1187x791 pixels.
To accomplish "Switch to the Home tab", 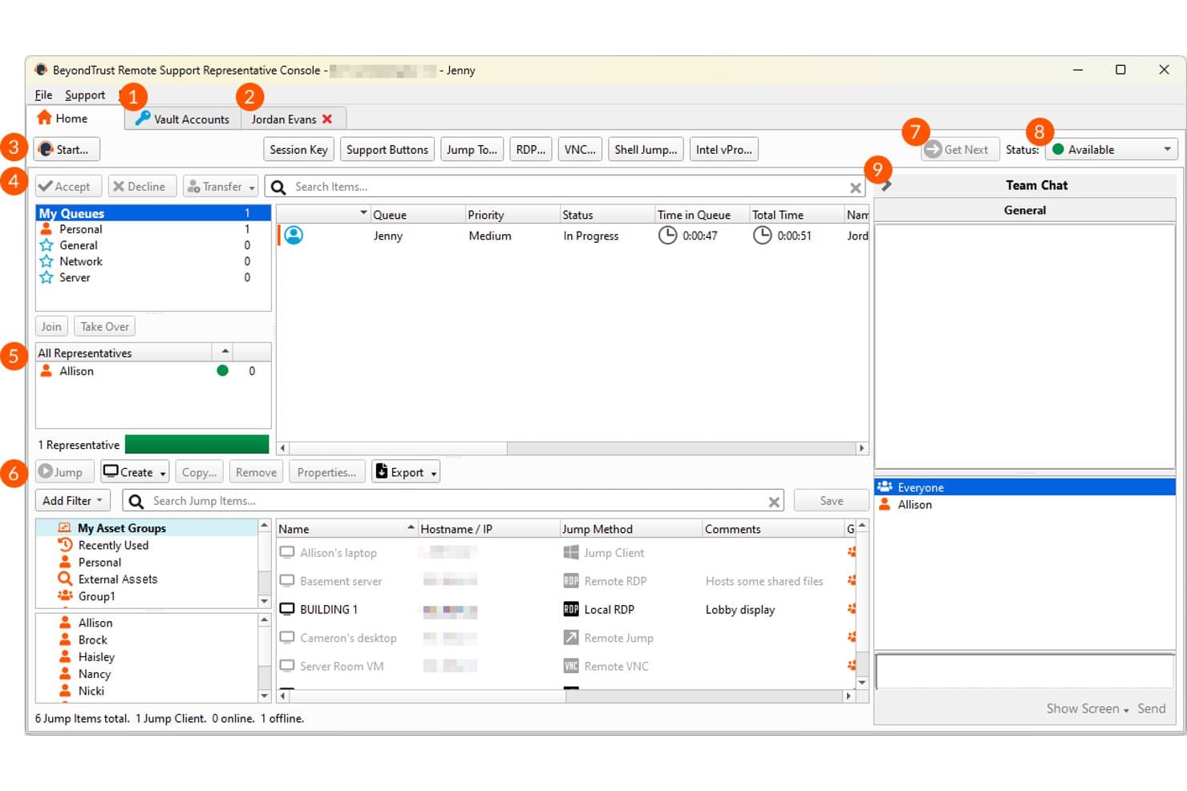I will [63, 119].
